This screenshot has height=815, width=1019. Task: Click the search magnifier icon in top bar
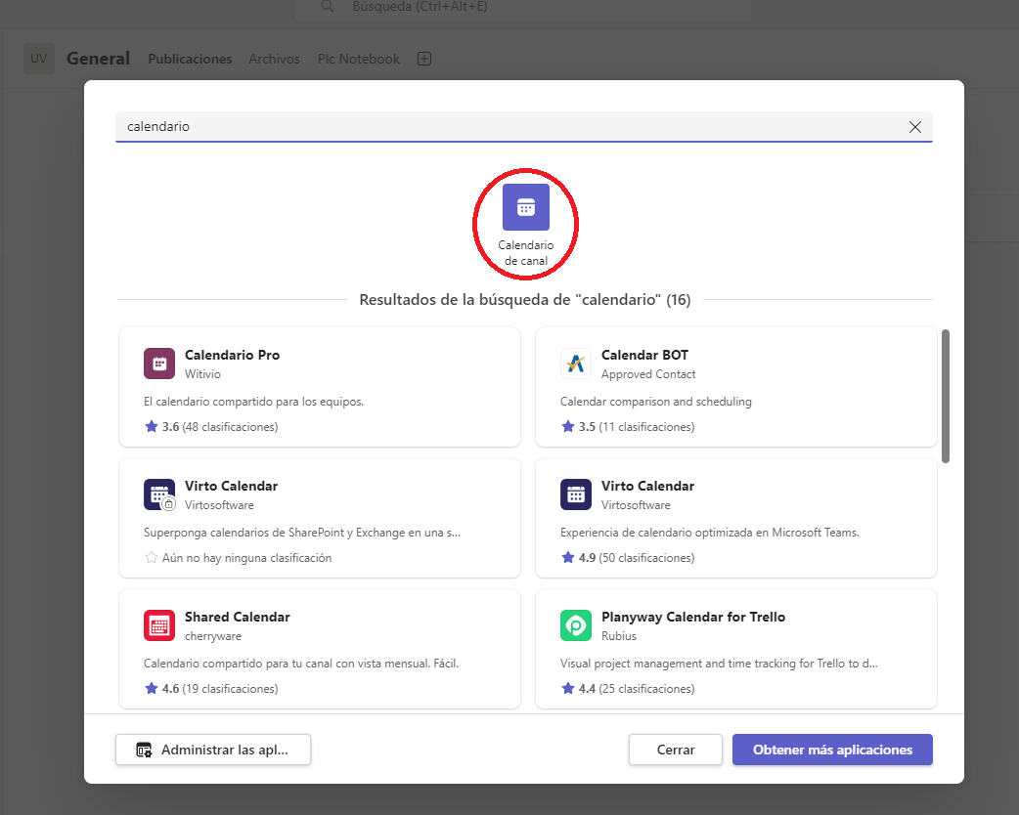pyautogui.click(x=328, y=7)
